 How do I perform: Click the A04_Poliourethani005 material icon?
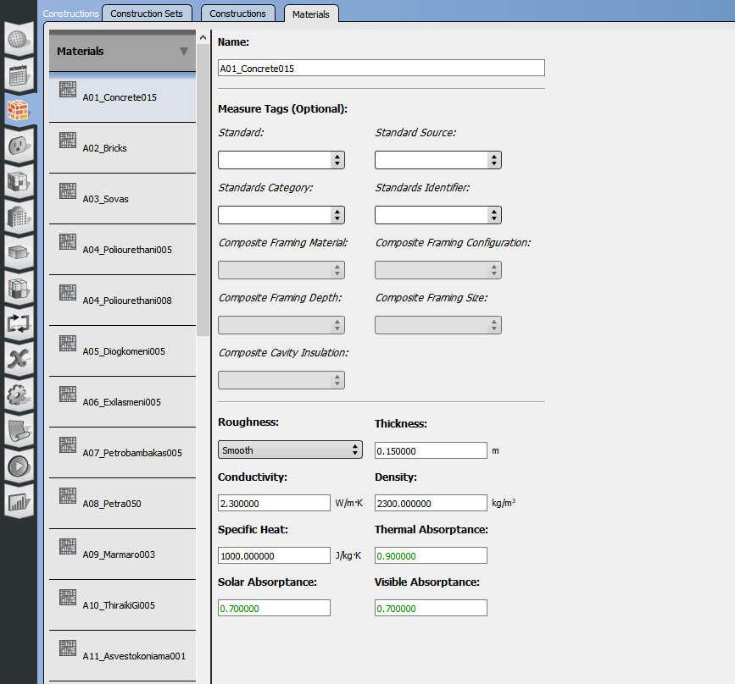pyautogui.click(x=68, y=241)
